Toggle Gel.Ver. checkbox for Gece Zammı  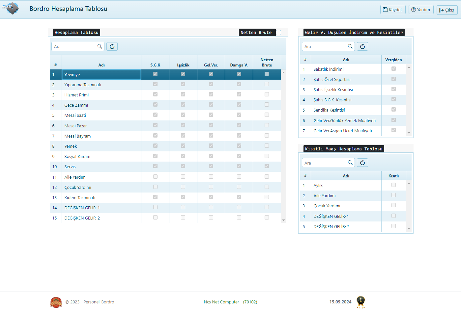coord(211,105)
